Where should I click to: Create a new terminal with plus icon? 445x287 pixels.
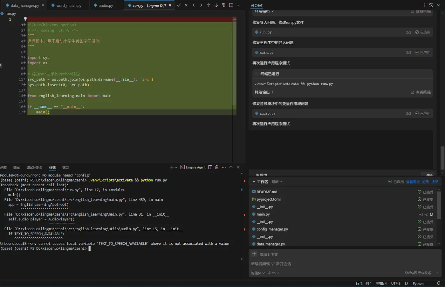[172, 167]
